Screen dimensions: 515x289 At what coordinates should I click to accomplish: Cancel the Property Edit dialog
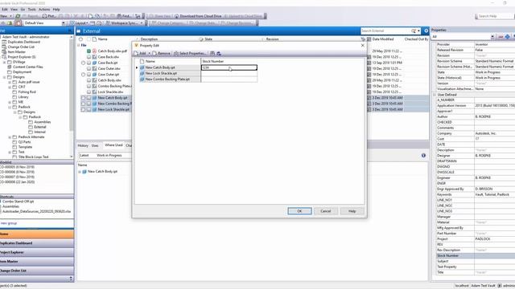click(325, 211)
